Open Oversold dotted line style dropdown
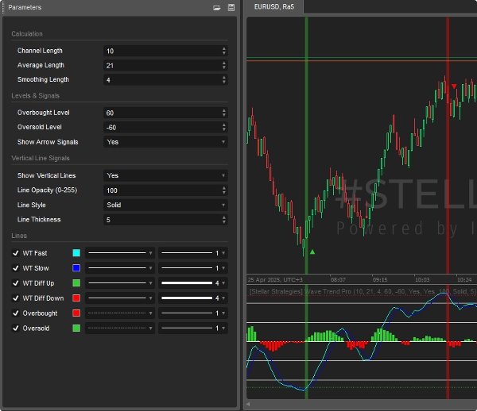Screen dimensions: 477x411 tap(120, 328)
